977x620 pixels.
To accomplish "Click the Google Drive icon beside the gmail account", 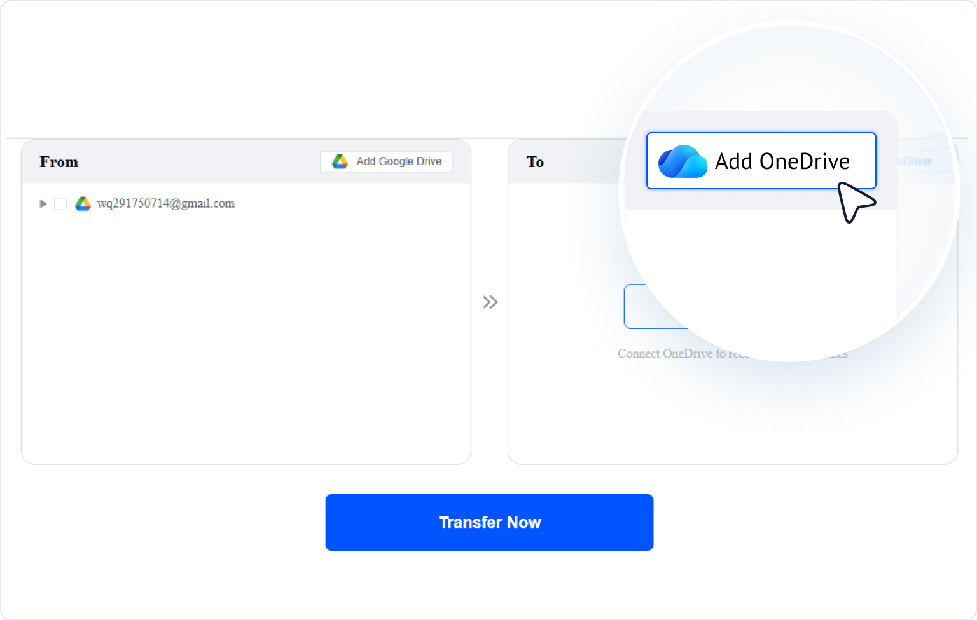I will [83, 204].
